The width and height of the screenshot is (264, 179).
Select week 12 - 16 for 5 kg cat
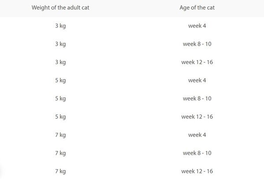(x=197, y=117)
